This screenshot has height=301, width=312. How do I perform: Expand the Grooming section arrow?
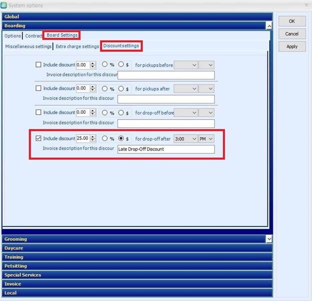(269, 239)
